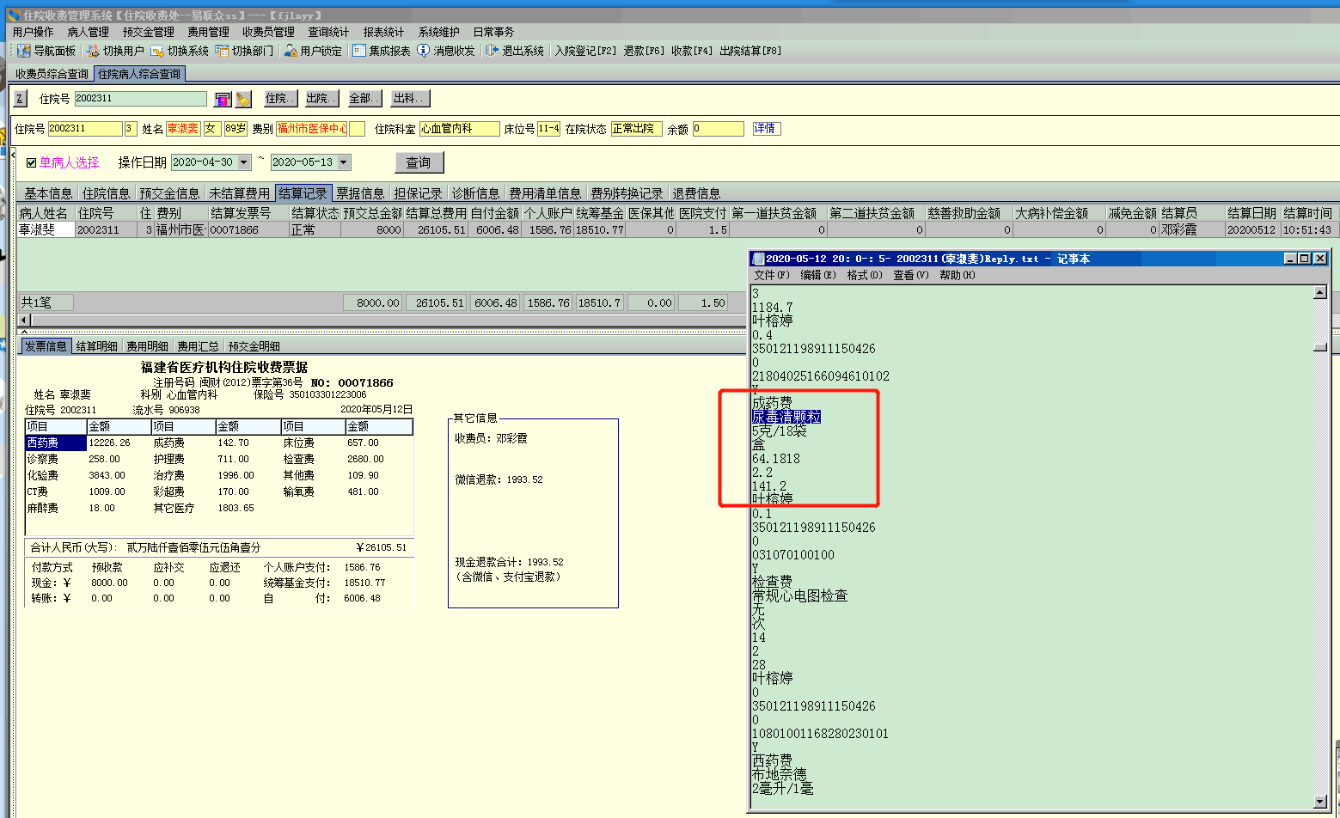Open the 集成报表 integrated report icon

coord(359,51)
